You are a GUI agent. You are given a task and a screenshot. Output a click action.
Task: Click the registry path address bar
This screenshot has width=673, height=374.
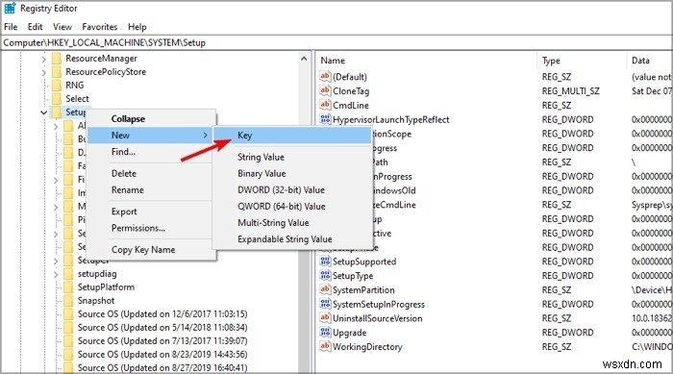[x=336, y=42]
